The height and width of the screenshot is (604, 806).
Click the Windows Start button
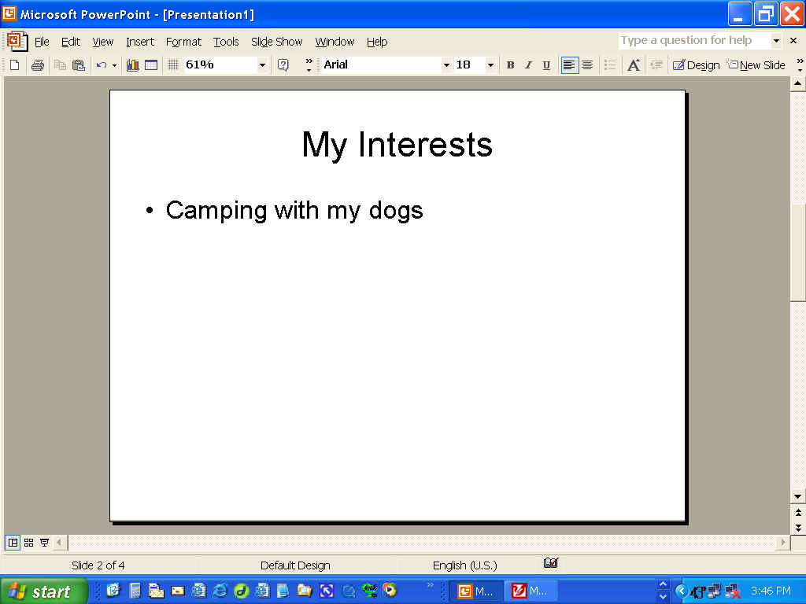39,591
